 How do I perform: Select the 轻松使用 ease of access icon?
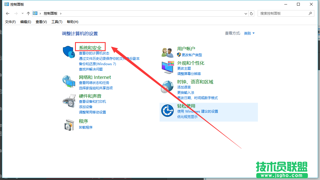click(167, 110)
